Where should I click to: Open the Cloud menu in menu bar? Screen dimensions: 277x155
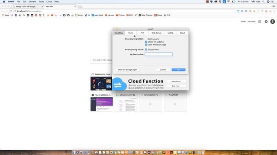(49, 2)
